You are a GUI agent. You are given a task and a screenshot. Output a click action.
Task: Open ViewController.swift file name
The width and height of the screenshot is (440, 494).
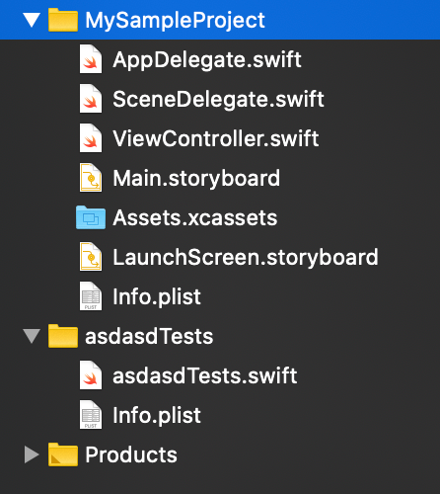216,138
